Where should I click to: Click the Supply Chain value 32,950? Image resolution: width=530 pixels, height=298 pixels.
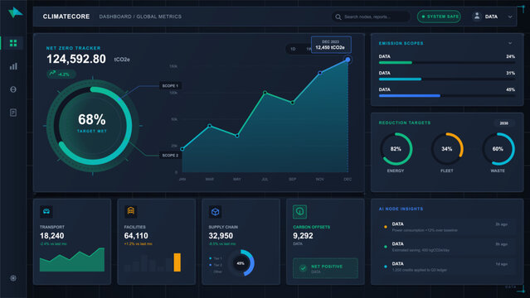click(221, 236)
